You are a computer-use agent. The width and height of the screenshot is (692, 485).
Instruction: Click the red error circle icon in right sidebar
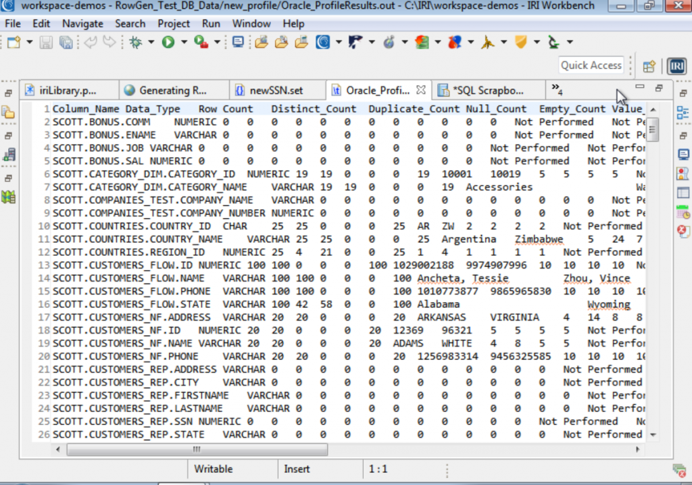click(683, 231)
